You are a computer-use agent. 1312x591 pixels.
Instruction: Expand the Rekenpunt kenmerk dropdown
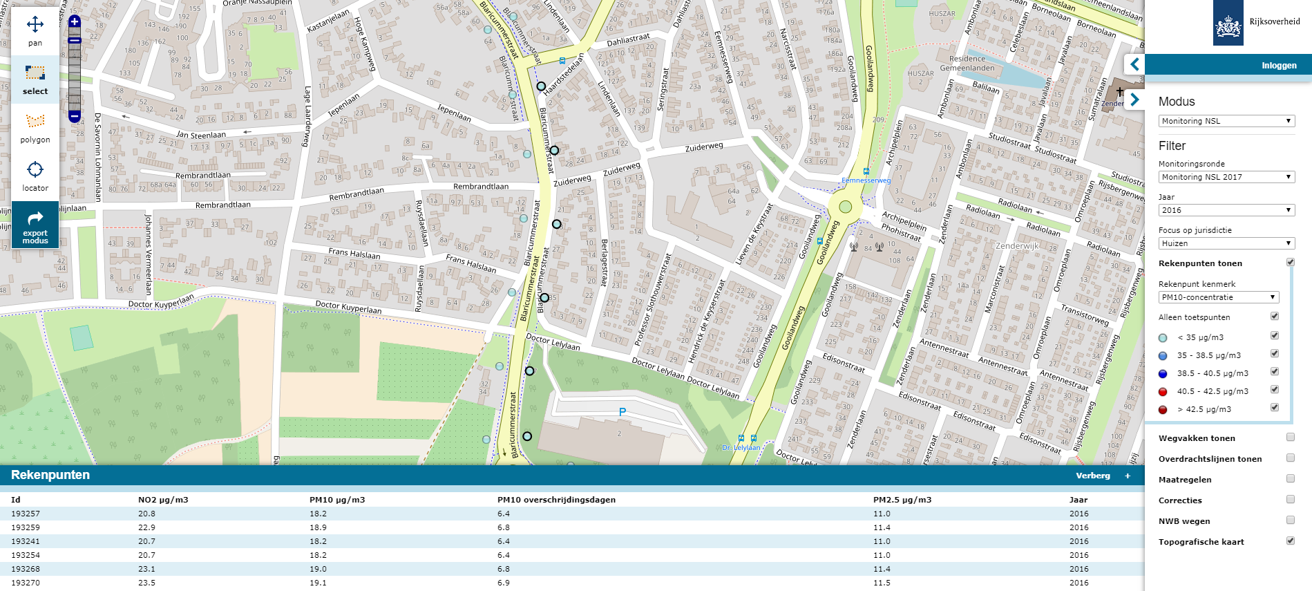[1218, 297]
